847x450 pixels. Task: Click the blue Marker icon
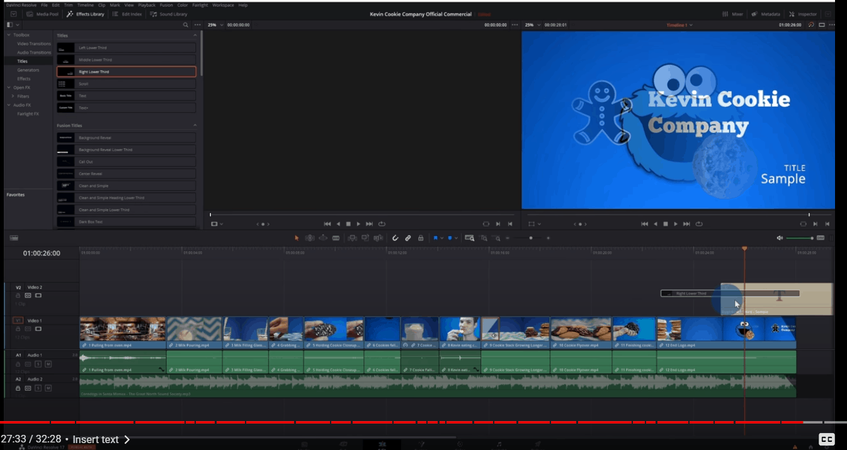pyautogui.click(x=450, y=238)
